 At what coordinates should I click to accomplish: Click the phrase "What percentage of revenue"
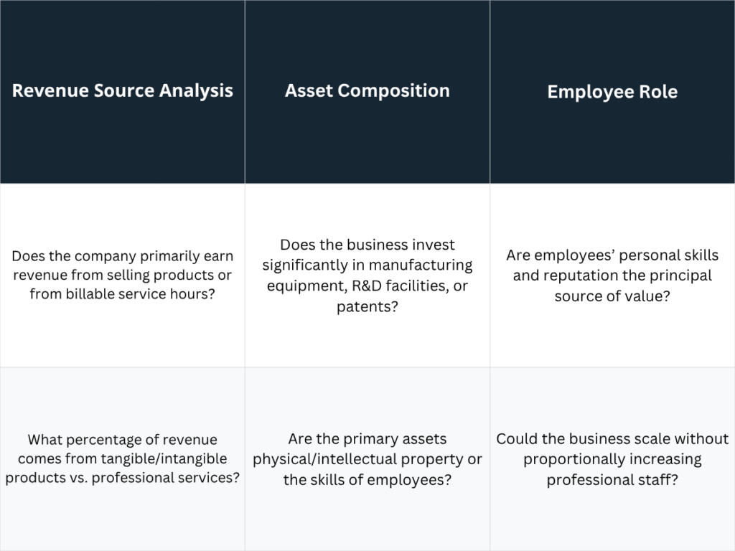tap(122, 440)
